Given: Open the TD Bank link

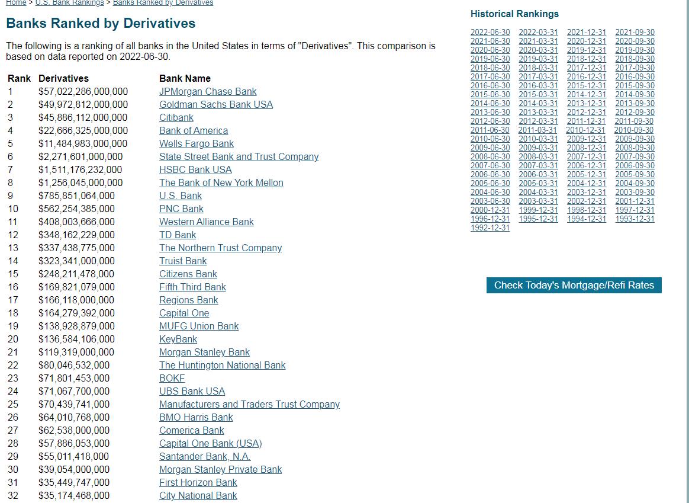Looking at the screenshot, I should pos(178,235).
